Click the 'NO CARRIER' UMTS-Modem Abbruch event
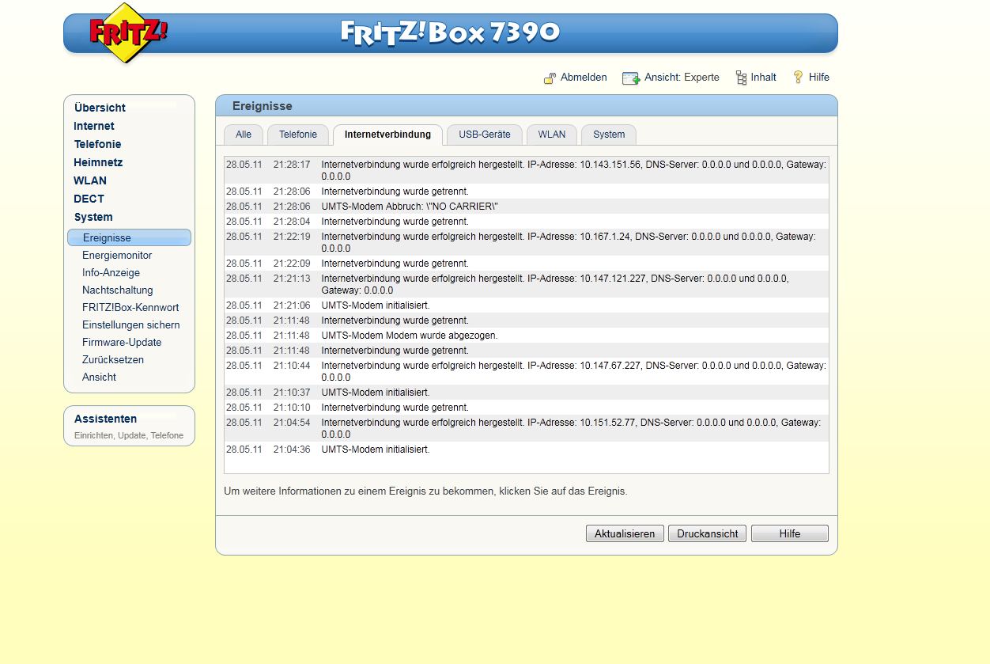The height and width of the screenshot is (664, 990). tap(527, 207)
